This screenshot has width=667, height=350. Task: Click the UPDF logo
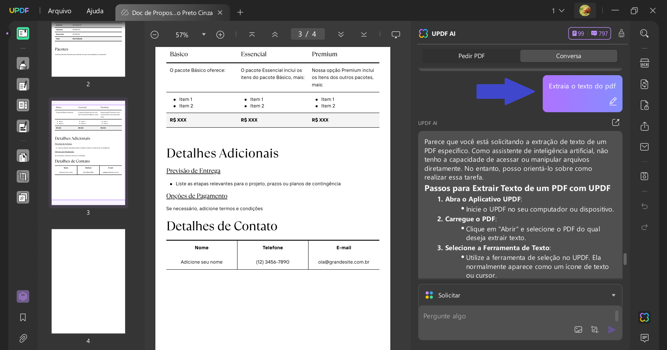[x=19, y=10]
